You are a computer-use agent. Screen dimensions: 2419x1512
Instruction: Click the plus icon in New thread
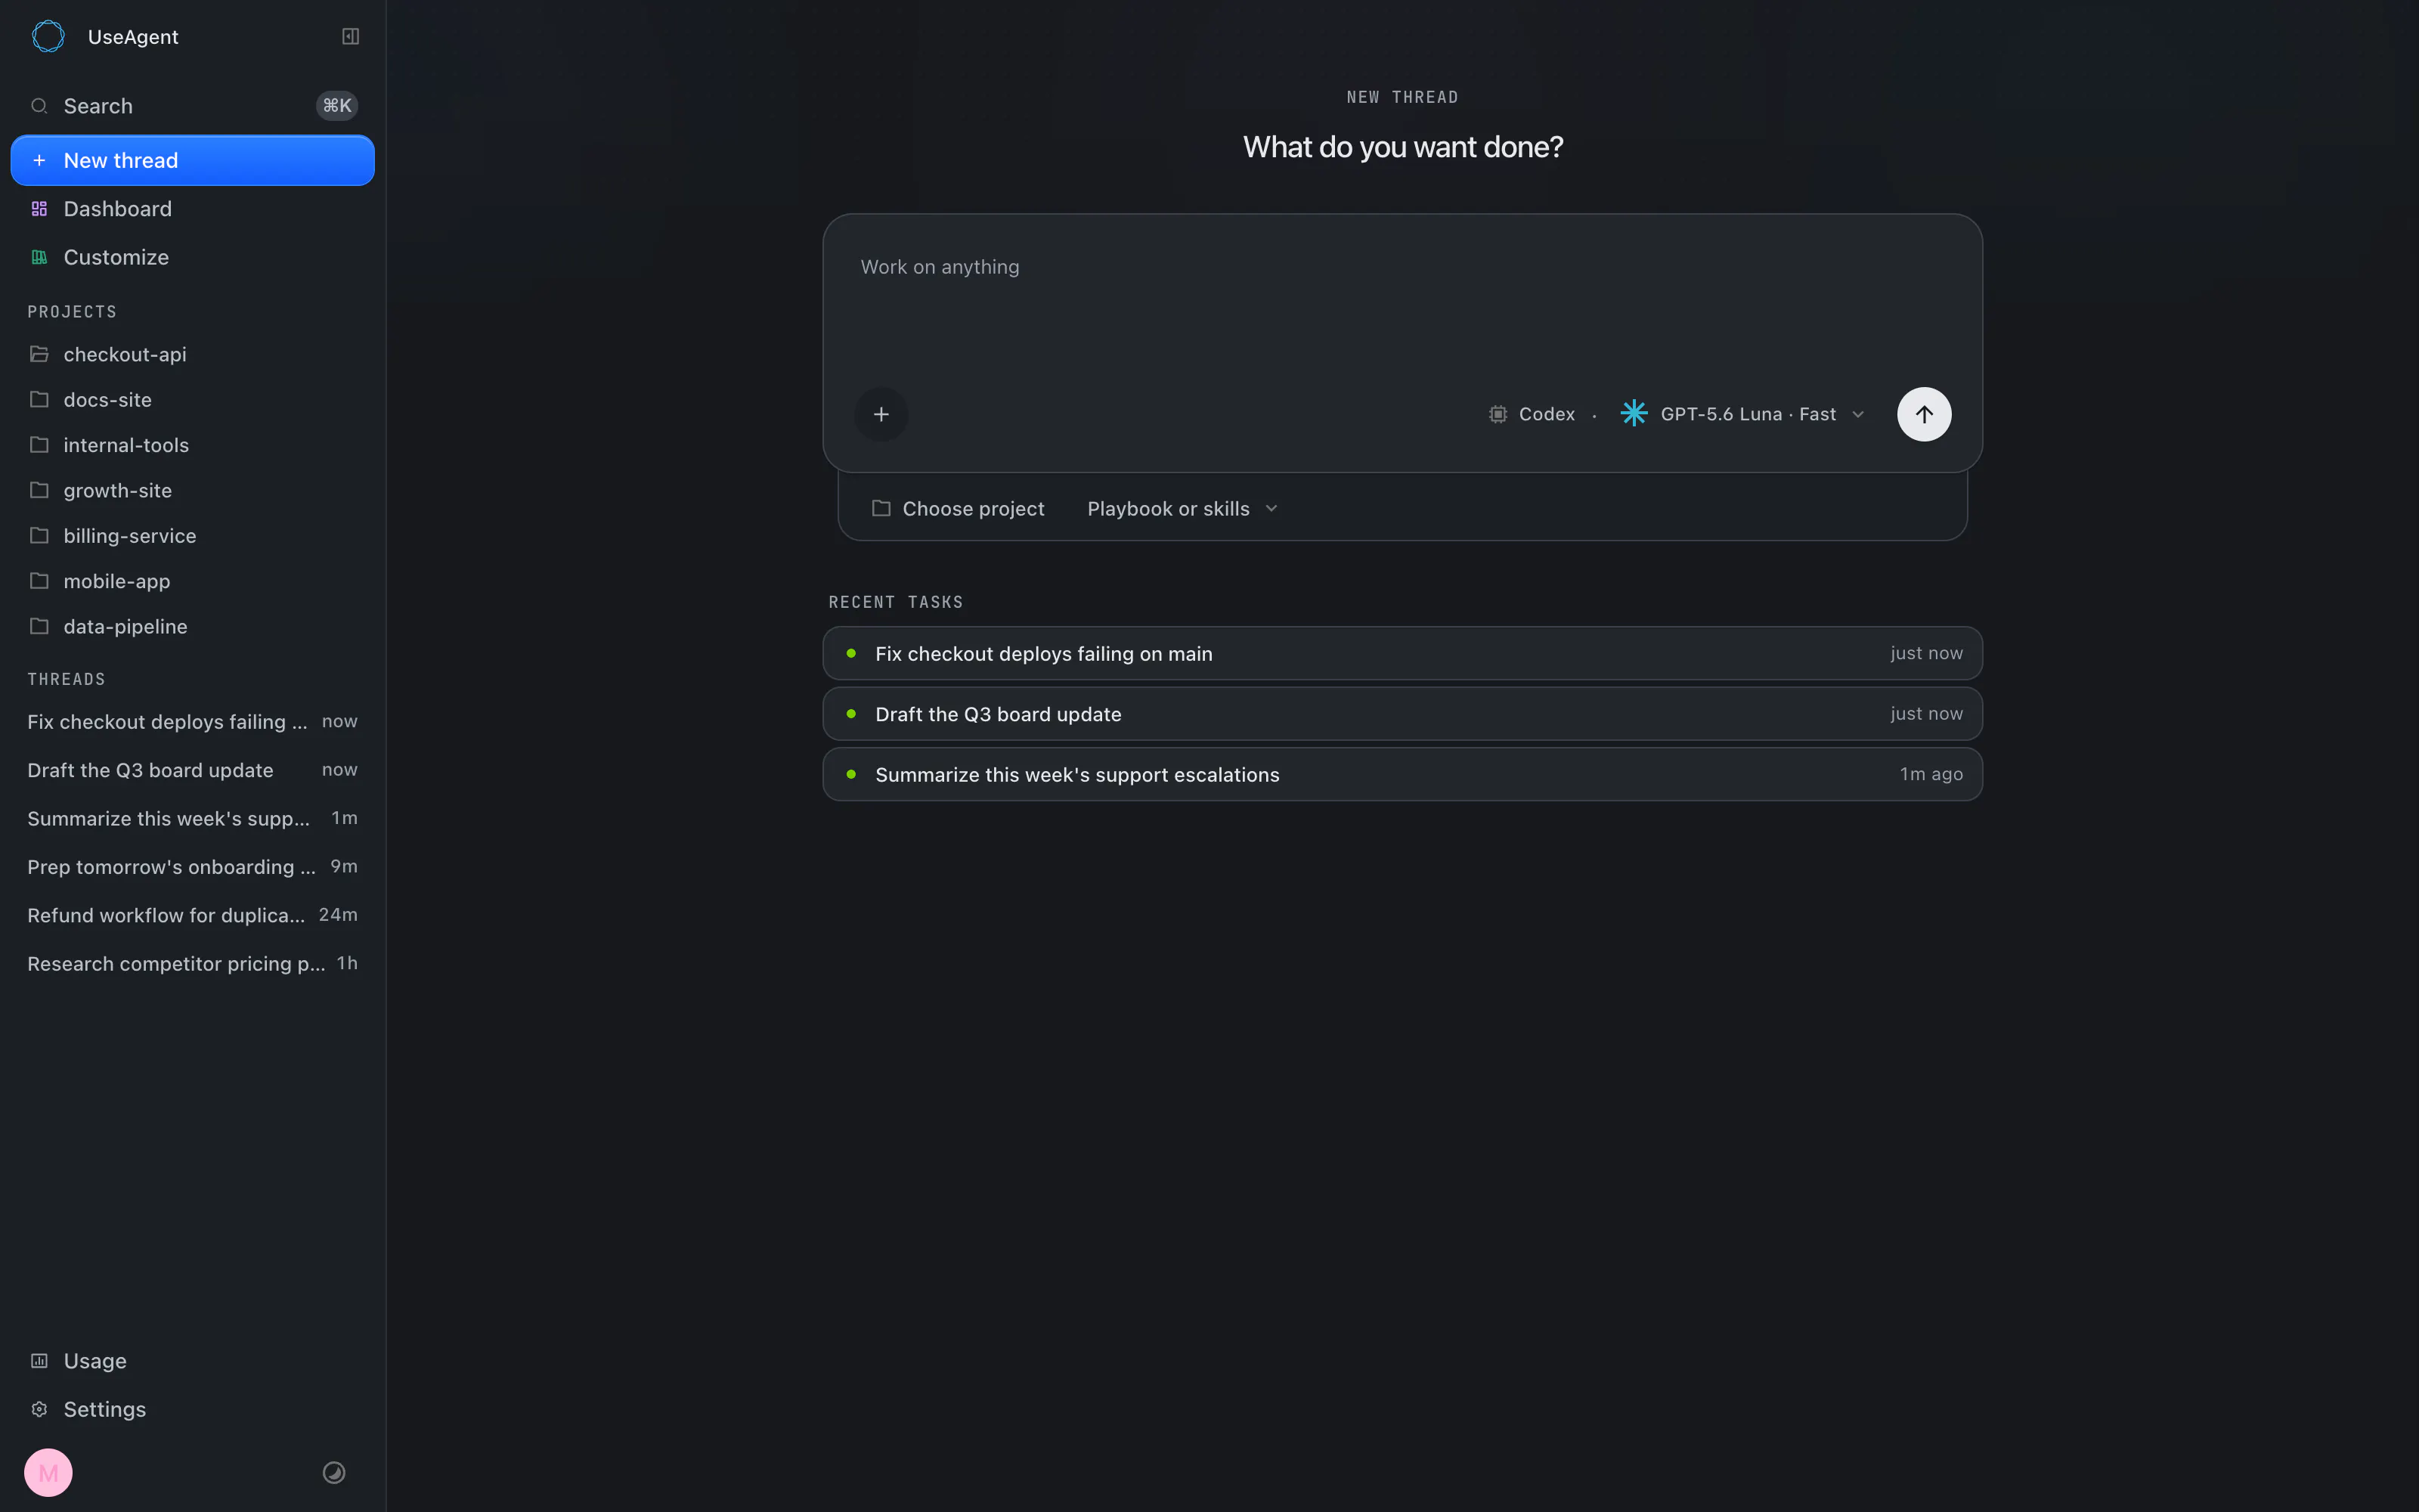click(39, 160)
